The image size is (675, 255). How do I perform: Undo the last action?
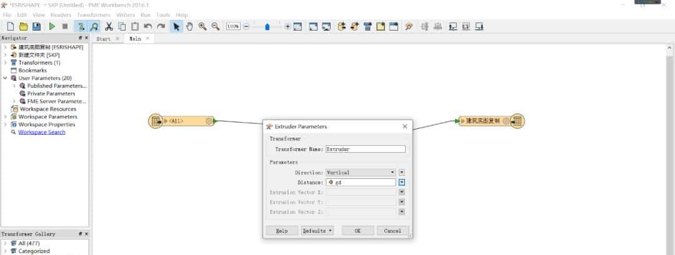[x=147, y=27]
